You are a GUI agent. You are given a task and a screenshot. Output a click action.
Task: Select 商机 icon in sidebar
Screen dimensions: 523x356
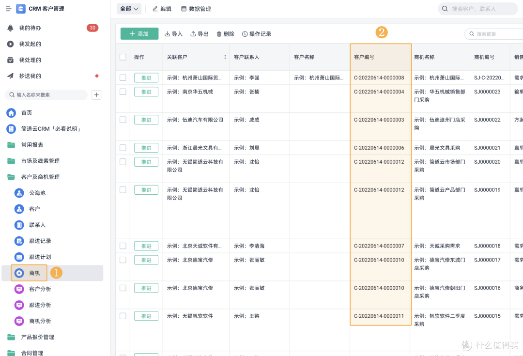click(19, 273)
